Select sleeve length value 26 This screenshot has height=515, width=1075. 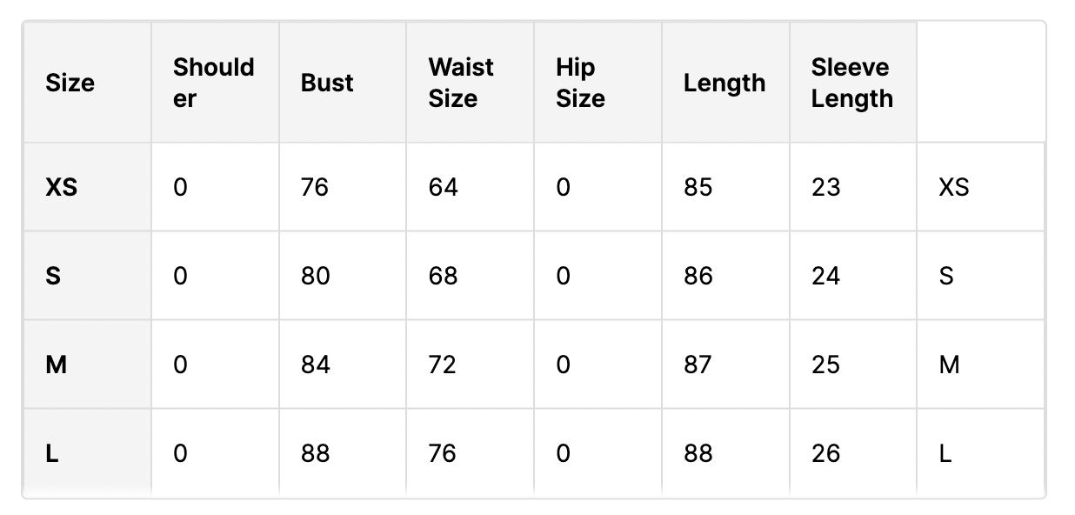coord(826,453)
